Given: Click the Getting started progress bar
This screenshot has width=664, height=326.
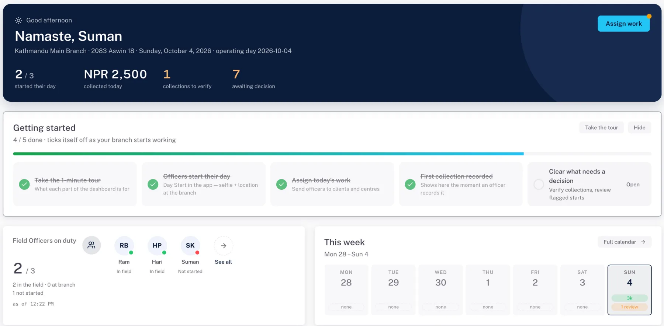Looking at the screenshot, I should tap(332, 154).
